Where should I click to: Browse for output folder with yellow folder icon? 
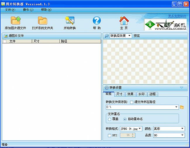[x=182, y=107]
